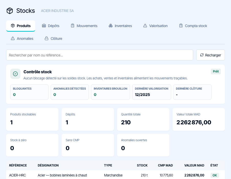Click the Anomalies ouvertes card
This screenshot has height=179, width=231.
(143, 145)
